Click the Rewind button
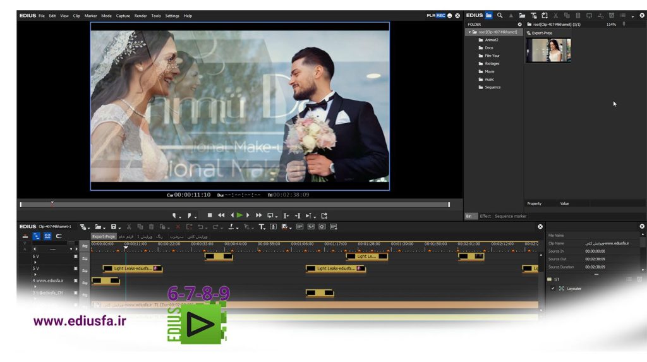 (221, 215)
